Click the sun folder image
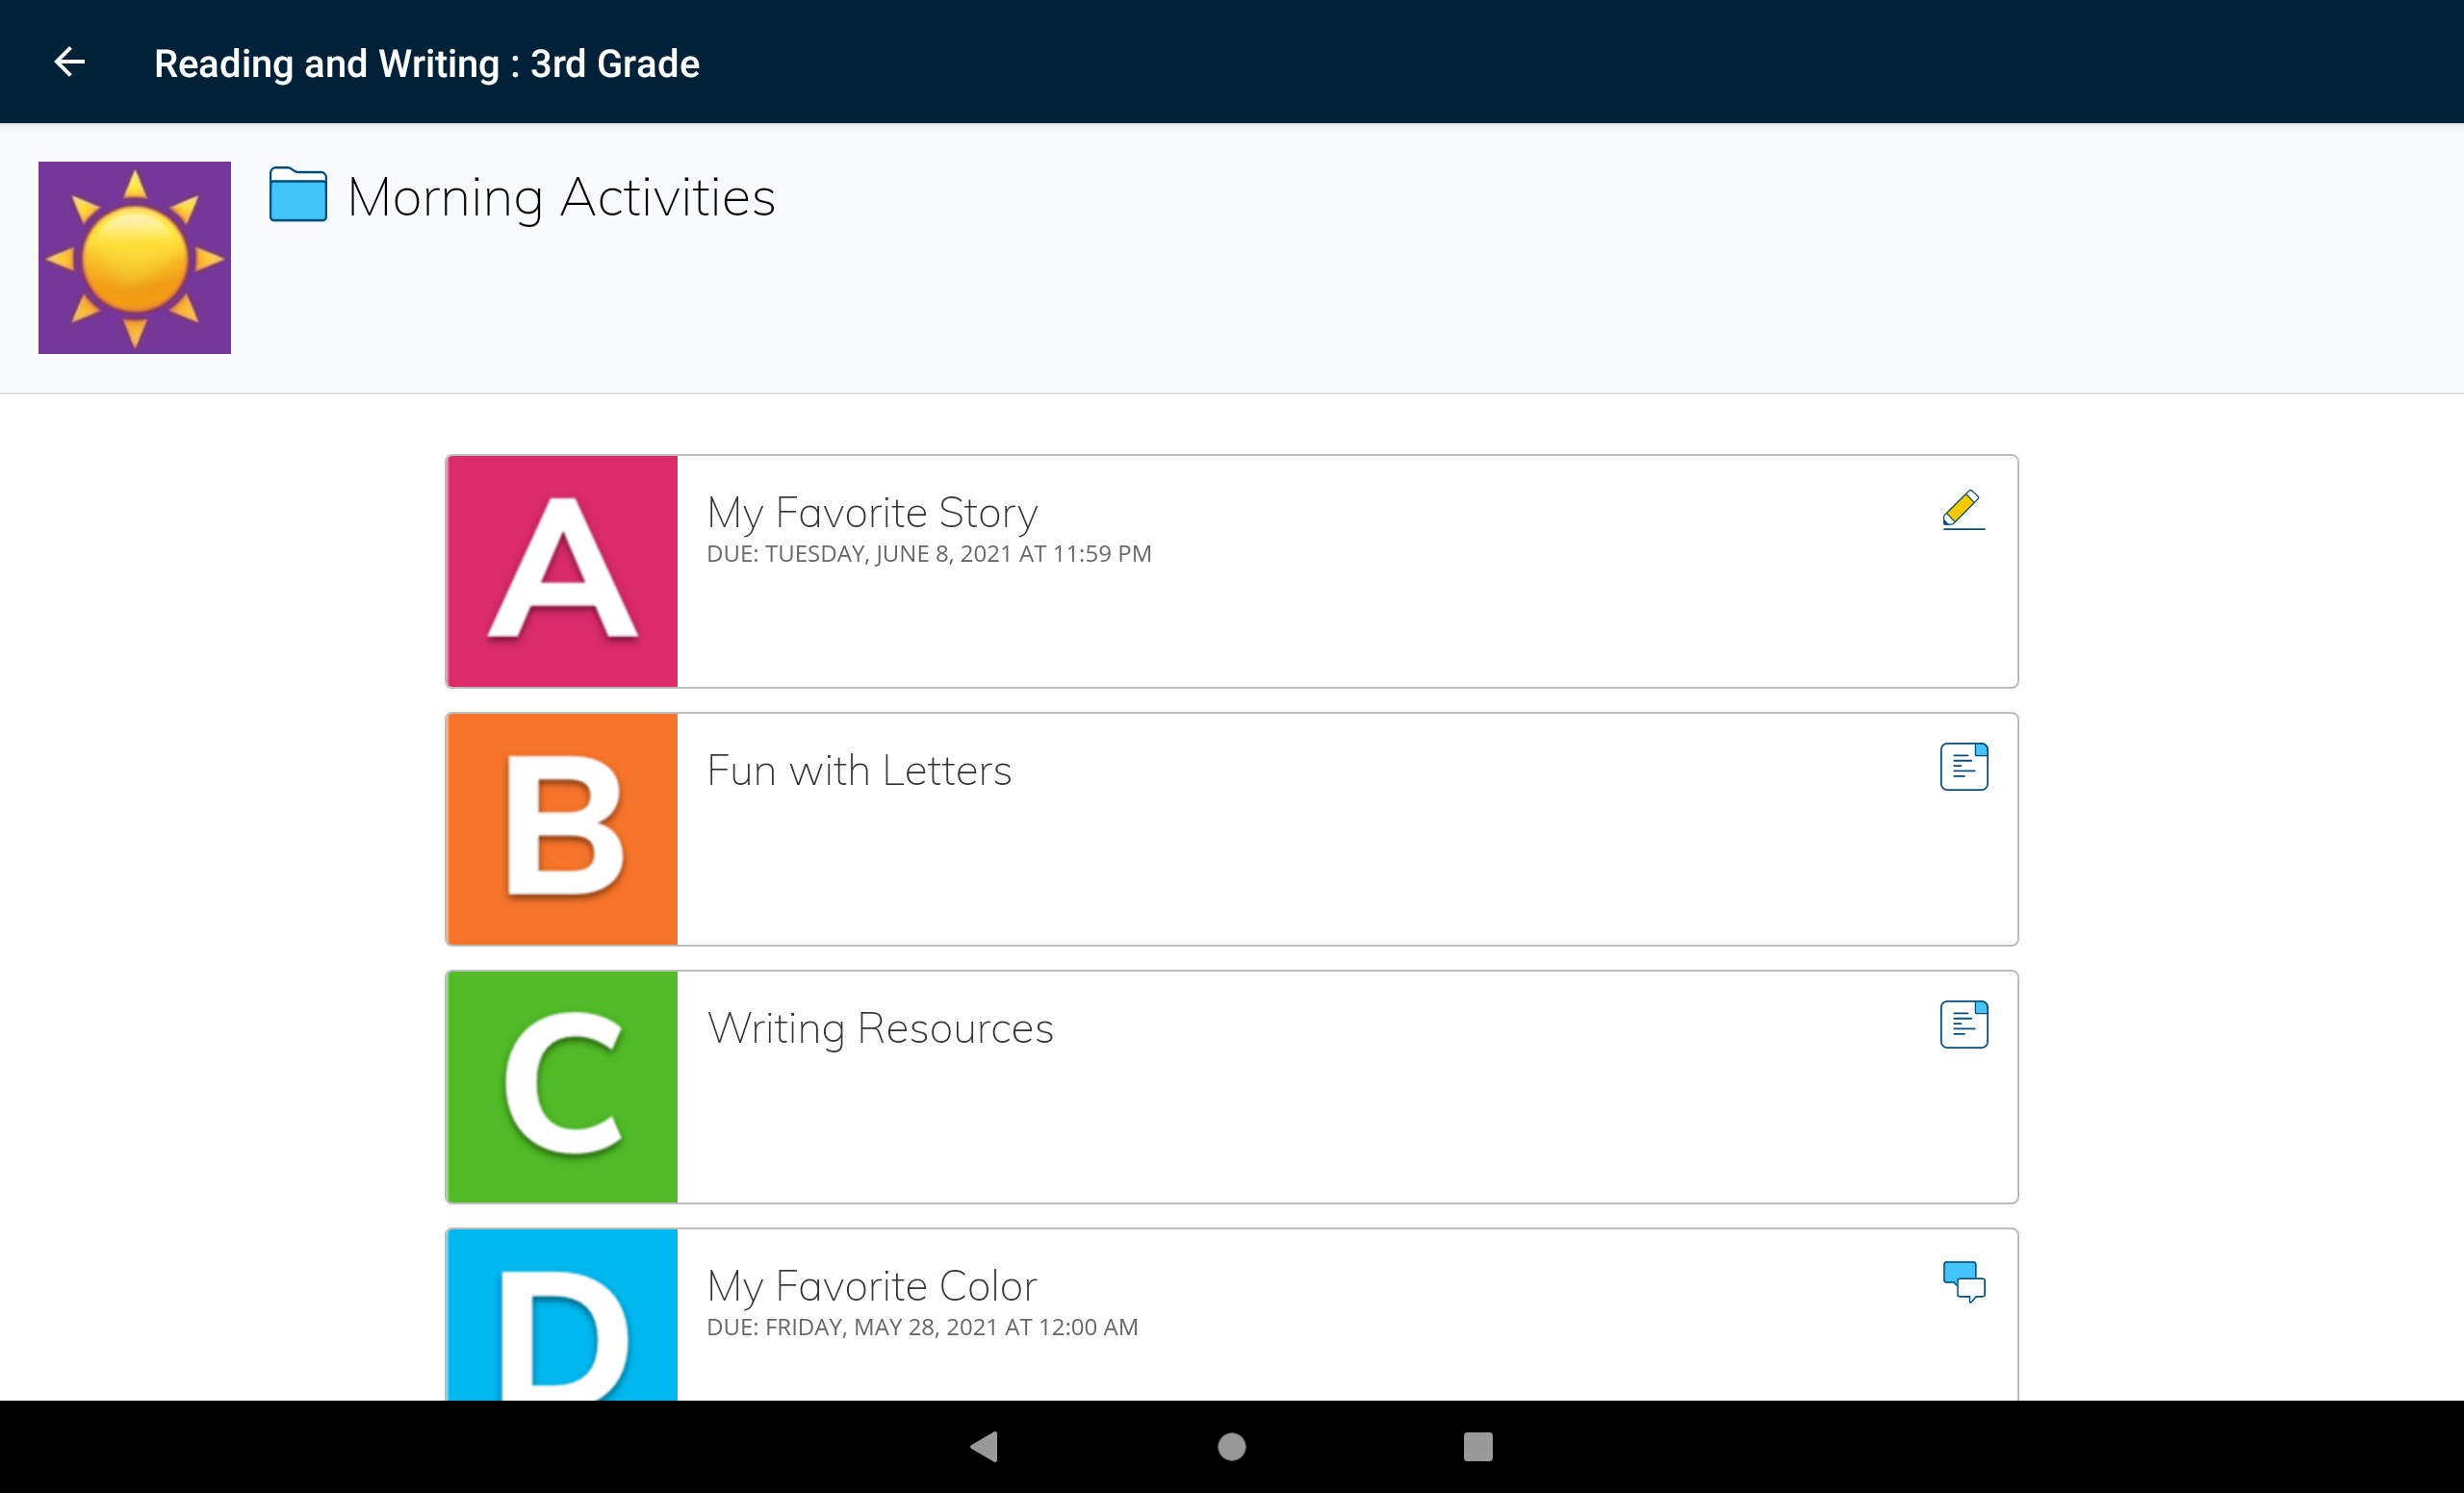 point(135,258)
